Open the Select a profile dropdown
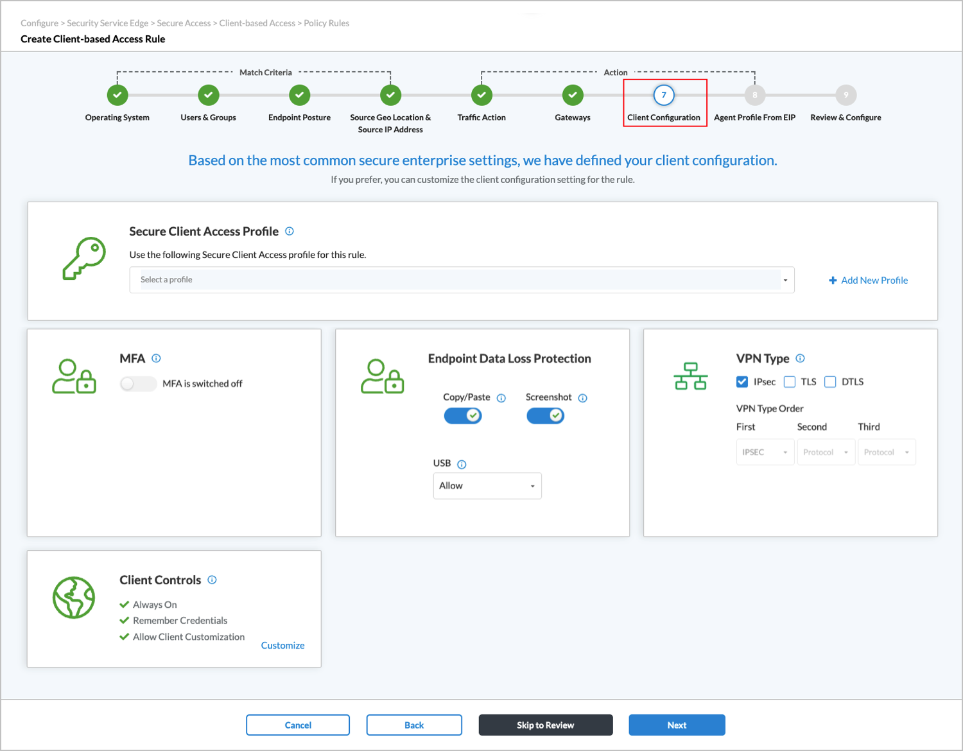Screen dimensions: 963x751 tap(461, 279)
